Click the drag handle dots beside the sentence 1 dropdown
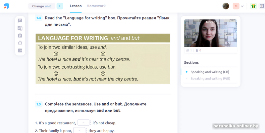 tap(90, 122)
